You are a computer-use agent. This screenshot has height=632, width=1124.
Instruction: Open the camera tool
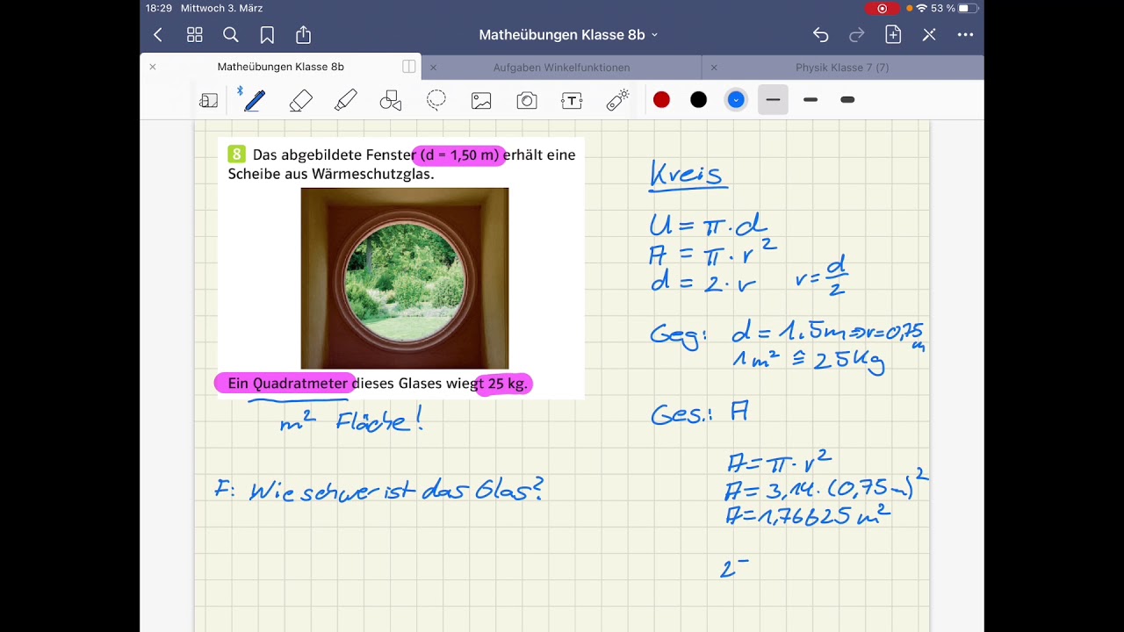tap(527, 100)
